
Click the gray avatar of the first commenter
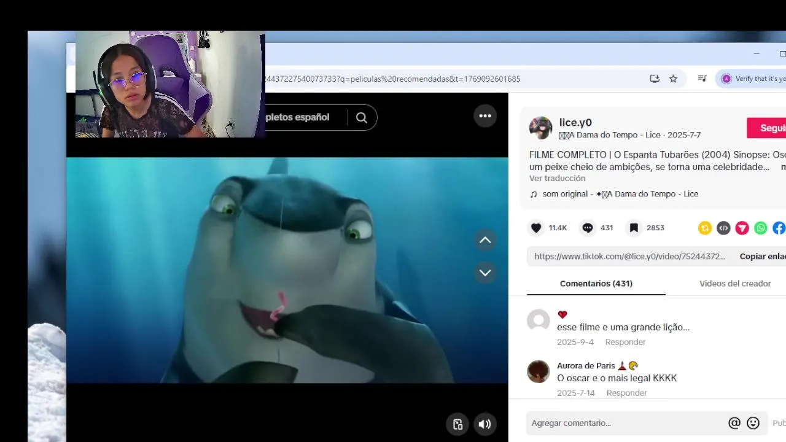539,320
